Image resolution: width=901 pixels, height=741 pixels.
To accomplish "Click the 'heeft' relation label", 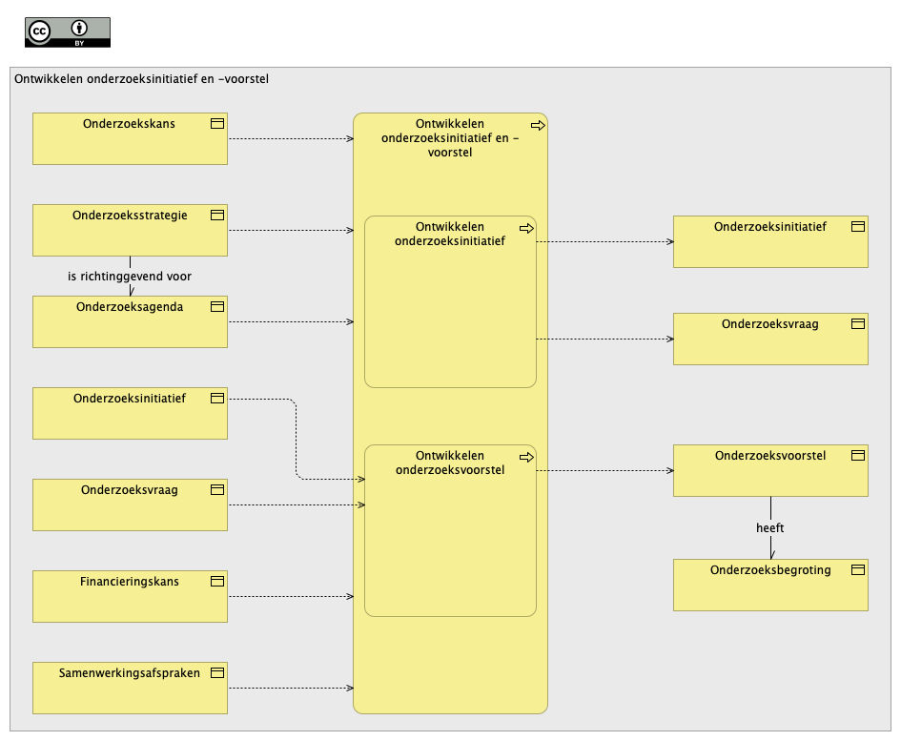I will click(x=770, y=527).
